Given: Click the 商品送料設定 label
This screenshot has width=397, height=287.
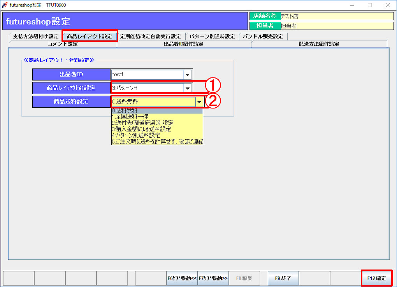Looking at the screenshot, I should 71,102.
